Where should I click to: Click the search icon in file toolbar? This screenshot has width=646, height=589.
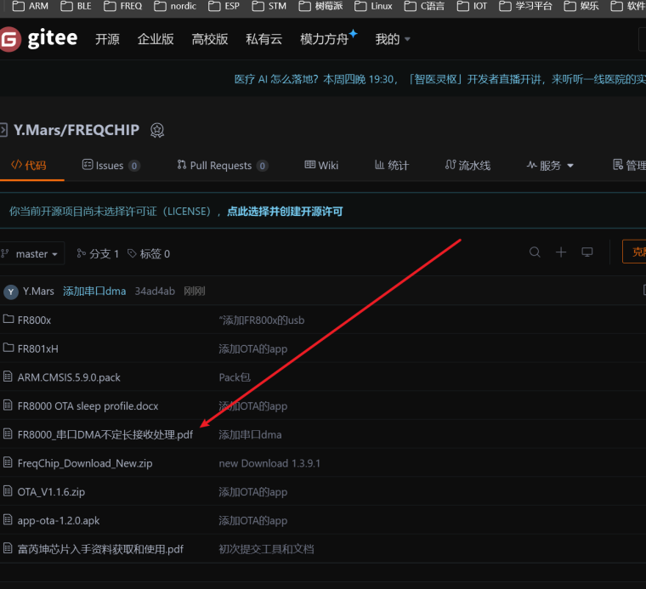click(x=535, y=252)
